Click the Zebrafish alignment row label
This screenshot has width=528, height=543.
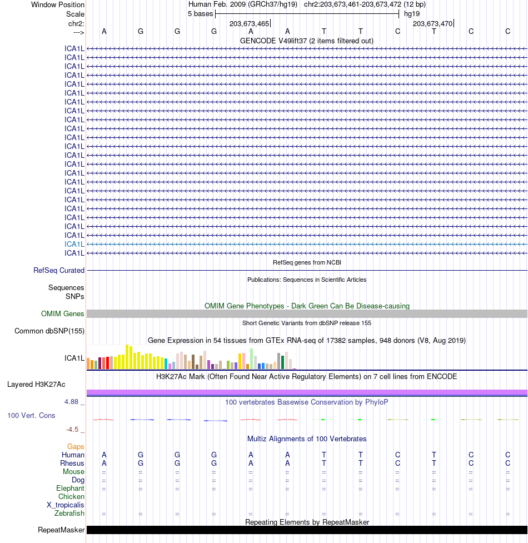coord(69,513)
